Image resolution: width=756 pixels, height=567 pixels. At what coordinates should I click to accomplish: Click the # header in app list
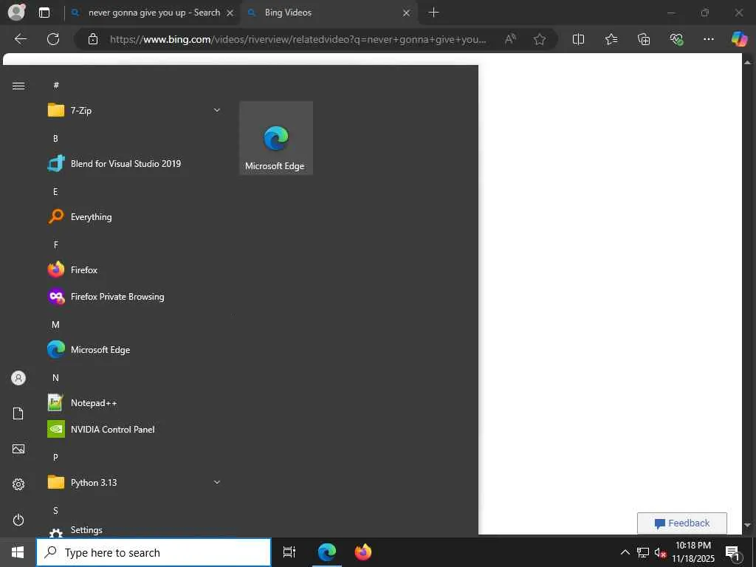[x=56, y=86]
